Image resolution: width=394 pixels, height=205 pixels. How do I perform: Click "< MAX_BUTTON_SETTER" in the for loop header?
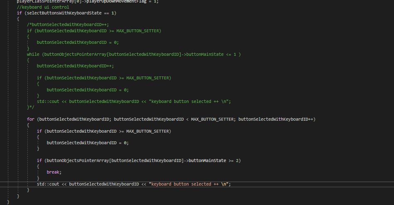210,119
